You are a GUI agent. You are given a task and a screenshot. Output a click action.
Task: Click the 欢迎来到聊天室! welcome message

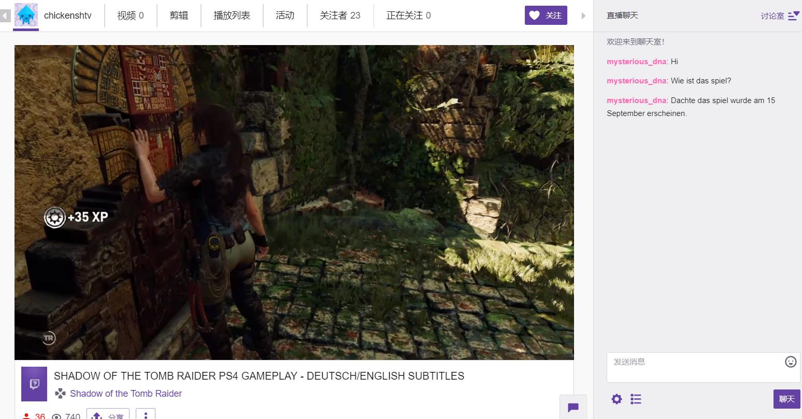click(636, 42)
